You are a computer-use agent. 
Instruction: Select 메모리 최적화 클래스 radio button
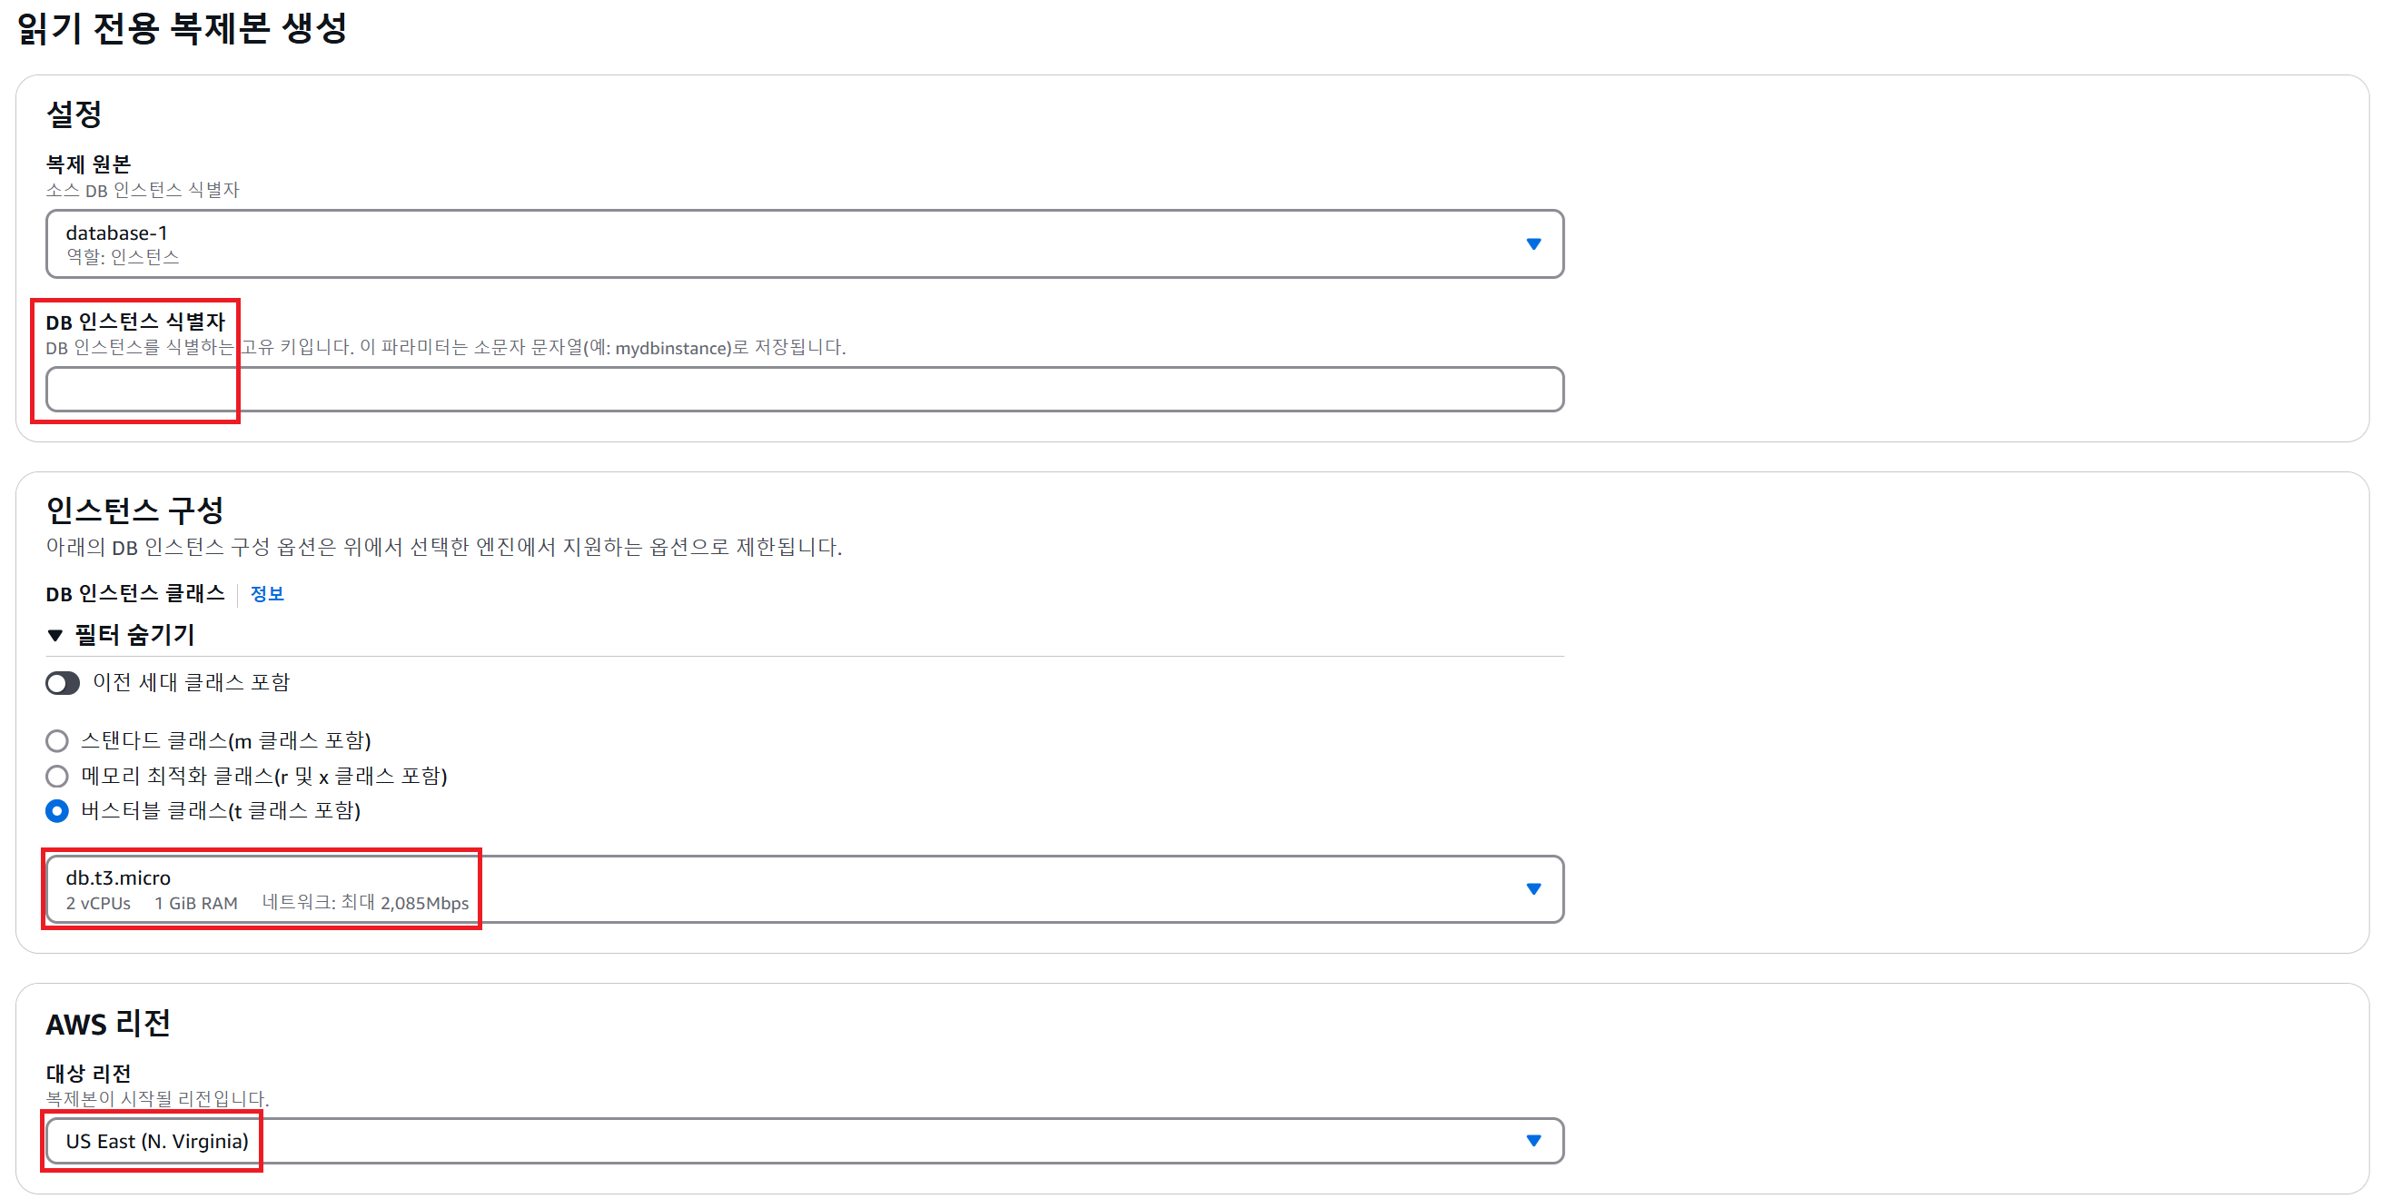[57, 776]
